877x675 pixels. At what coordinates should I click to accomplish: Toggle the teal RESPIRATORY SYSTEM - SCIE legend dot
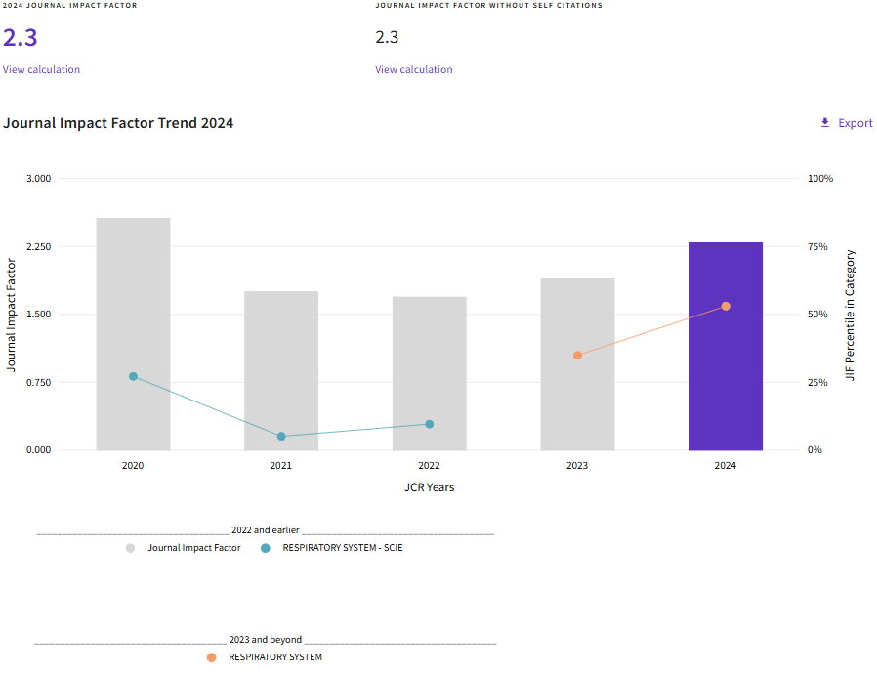click(265, 548)
